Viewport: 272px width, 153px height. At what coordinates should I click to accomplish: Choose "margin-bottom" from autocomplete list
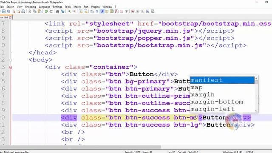222,102
